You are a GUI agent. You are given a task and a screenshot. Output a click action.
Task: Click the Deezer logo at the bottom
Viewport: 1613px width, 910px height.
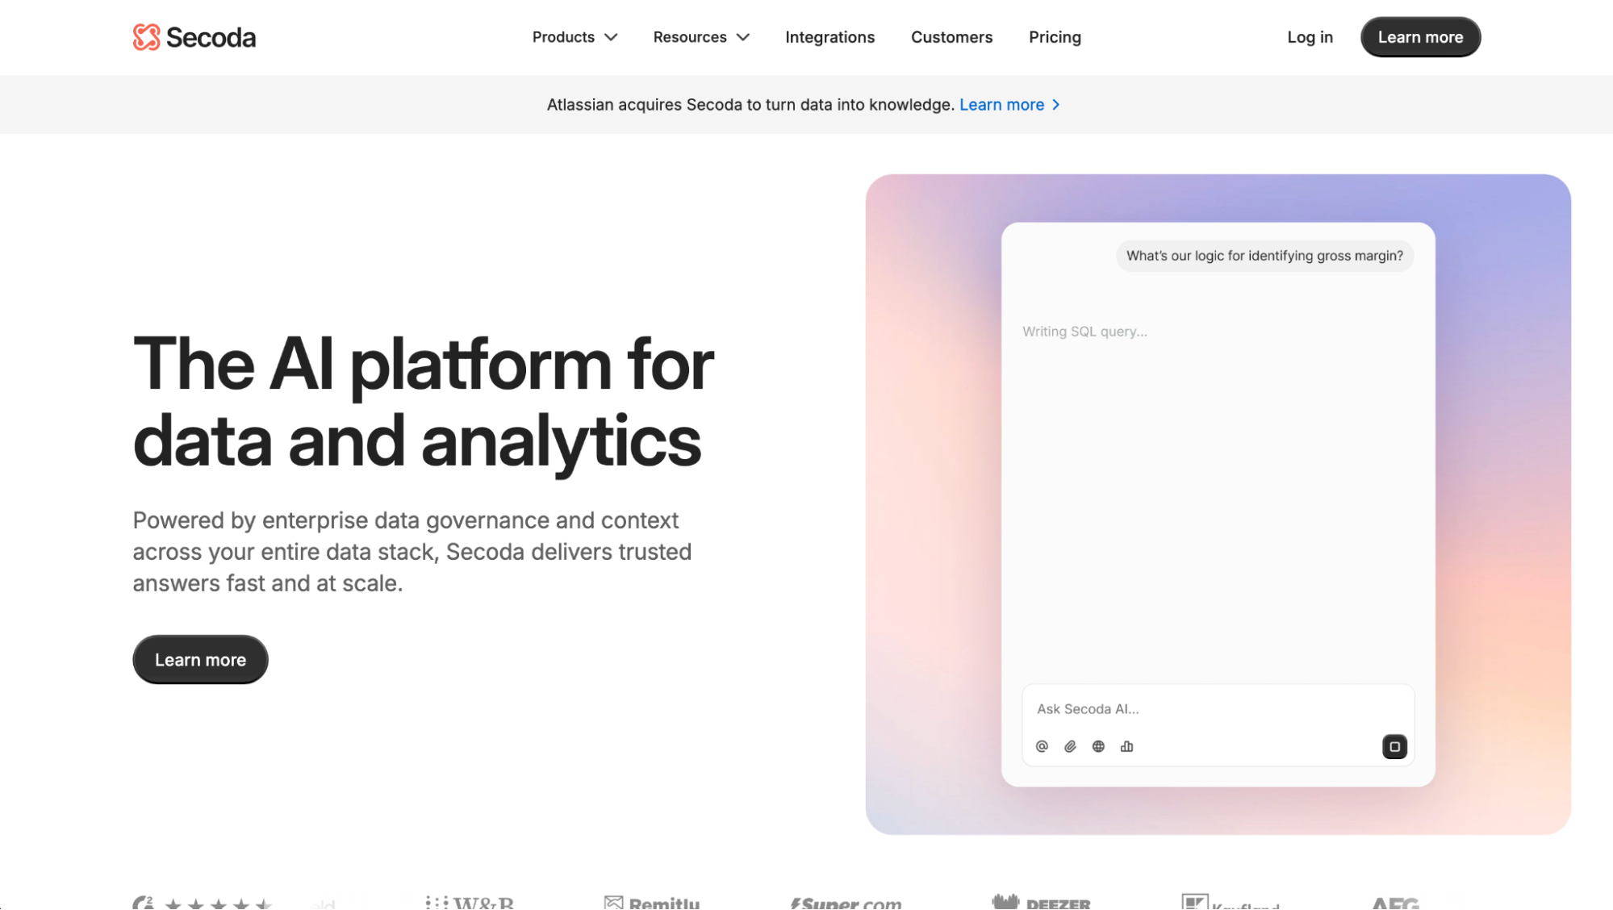pyautogui.click(x=1042, y=902)
